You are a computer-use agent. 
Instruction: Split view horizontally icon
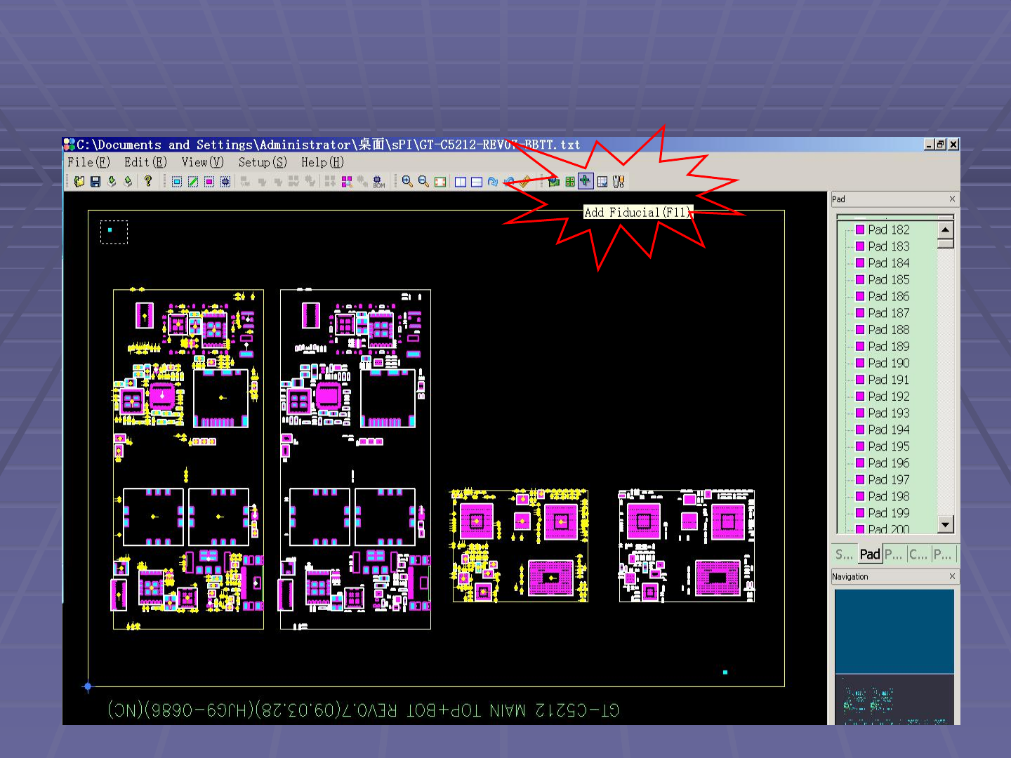(477, 182)
